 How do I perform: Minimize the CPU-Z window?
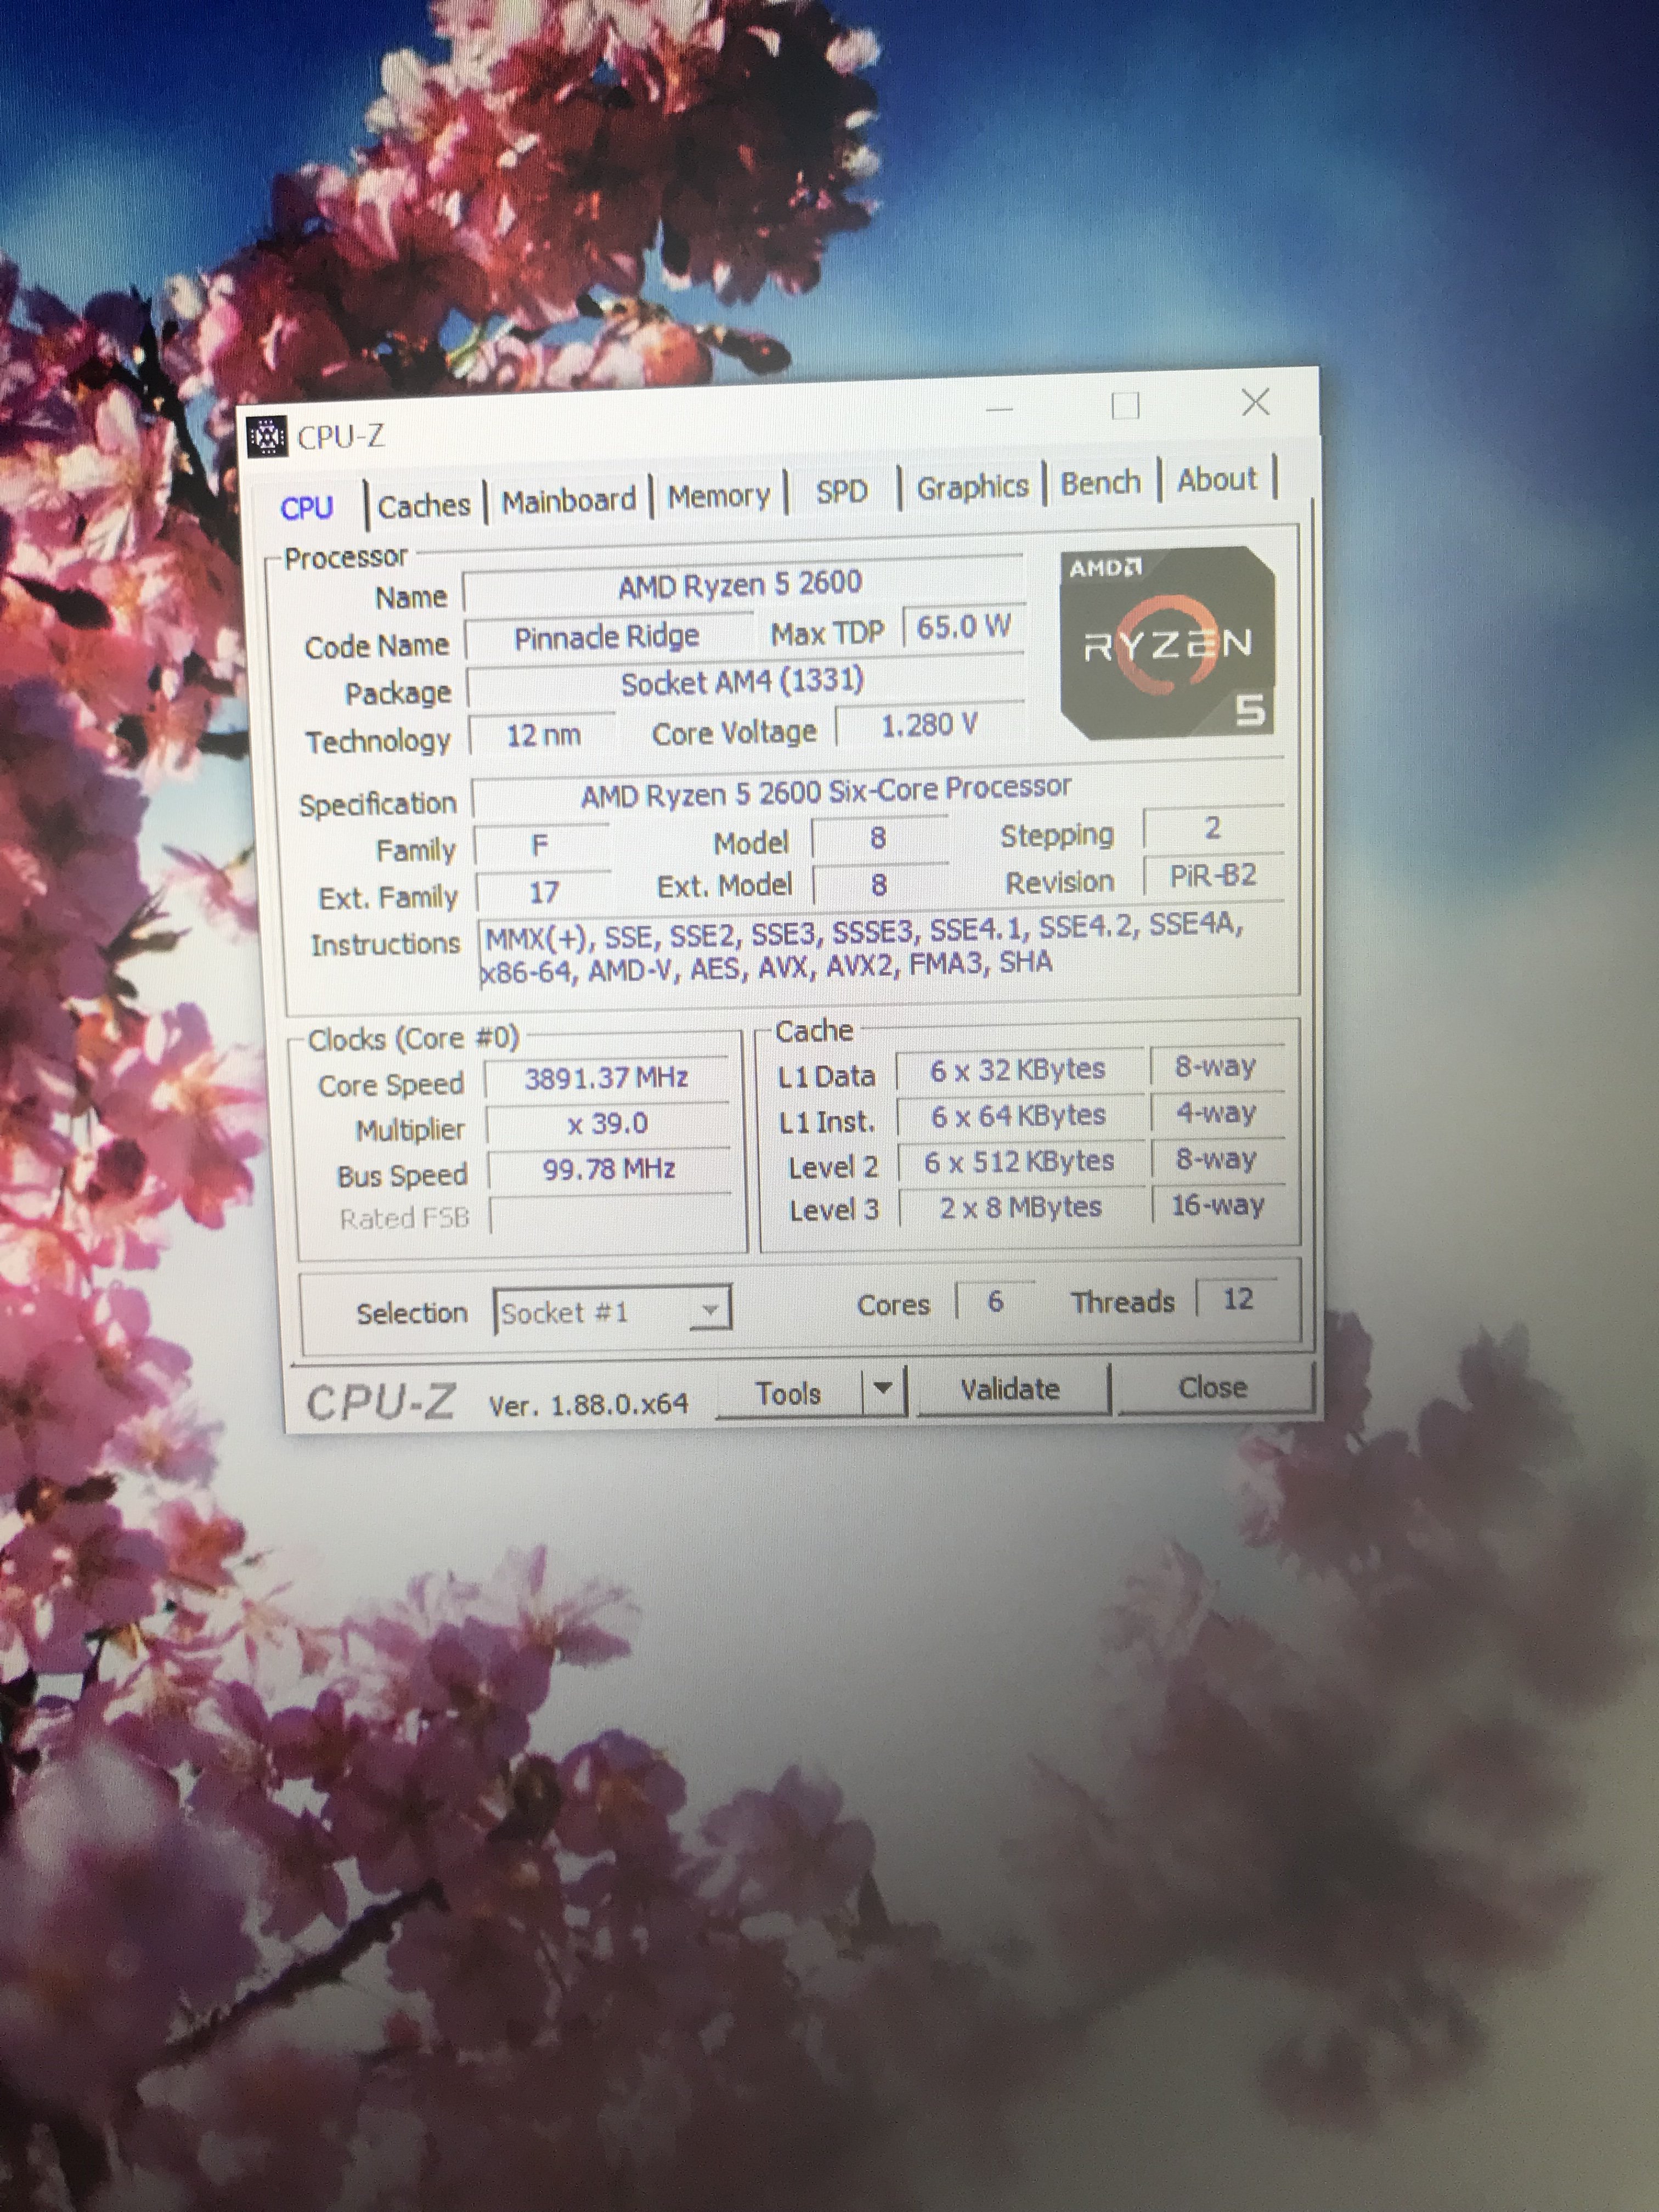999,409
